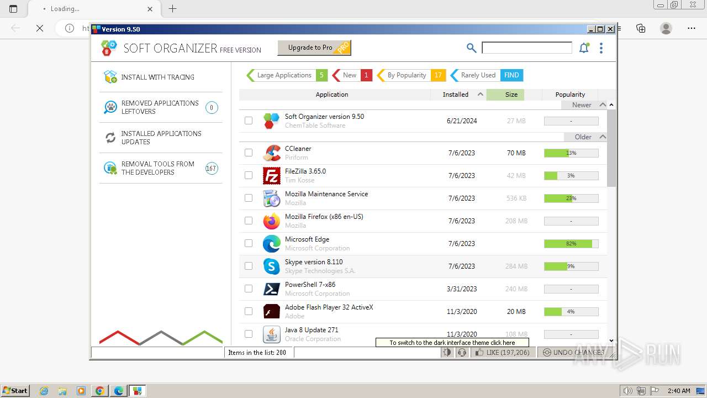Open the three-dot main menu
Viewport: 707px width, 398px height.
click(601, 48)
